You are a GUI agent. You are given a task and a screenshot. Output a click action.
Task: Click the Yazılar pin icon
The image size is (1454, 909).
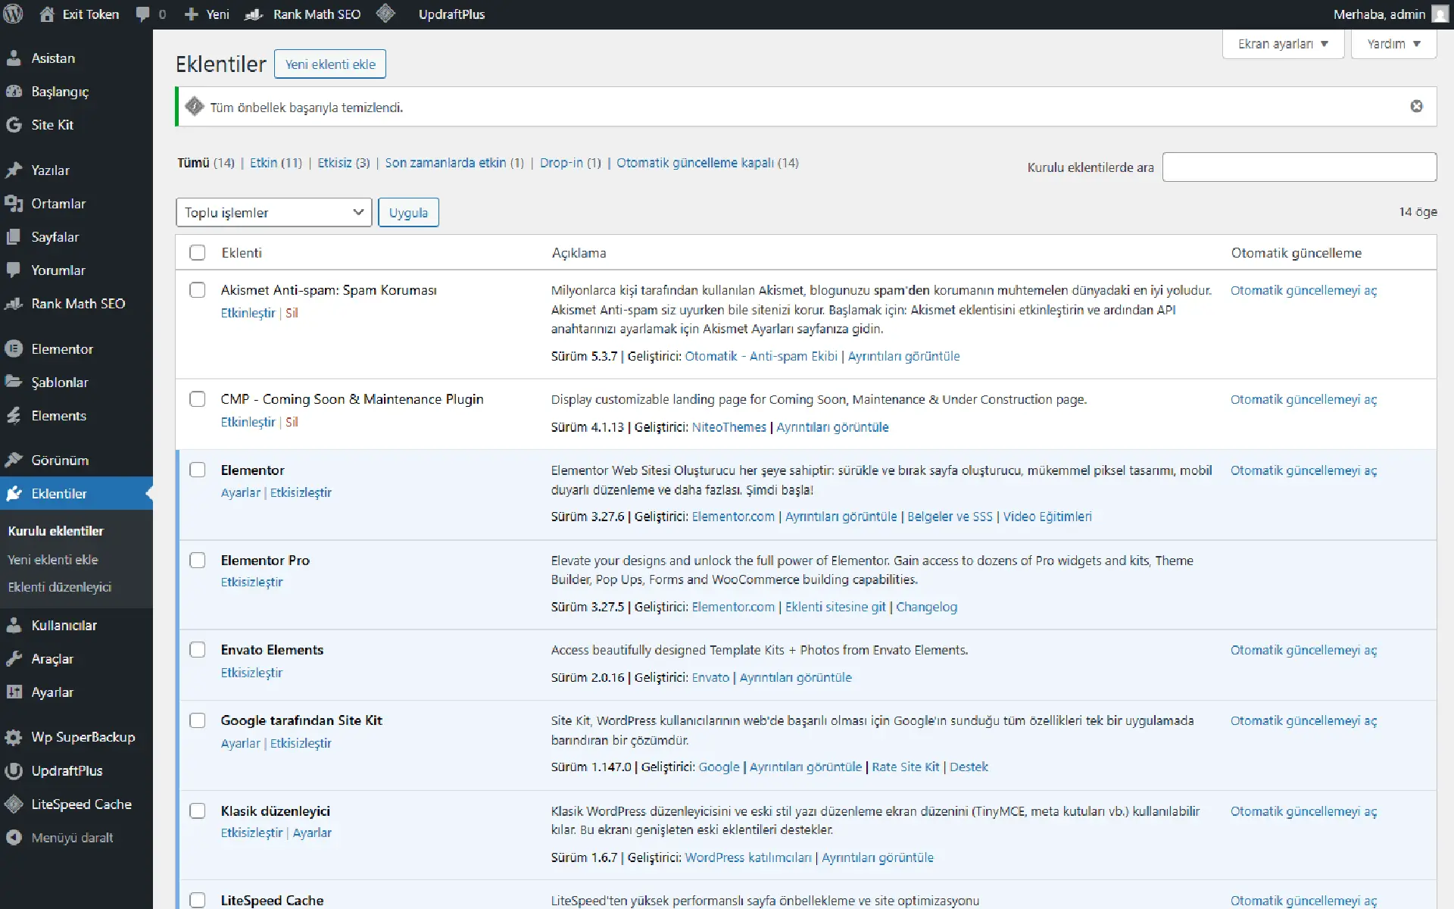[x=14, y=170]
